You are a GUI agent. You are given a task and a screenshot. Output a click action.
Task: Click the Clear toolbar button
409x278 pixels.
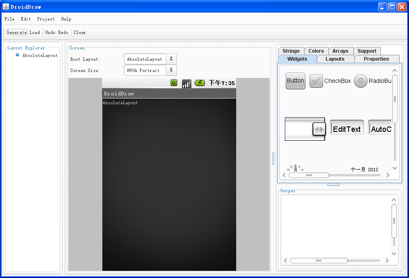point(80,32)
